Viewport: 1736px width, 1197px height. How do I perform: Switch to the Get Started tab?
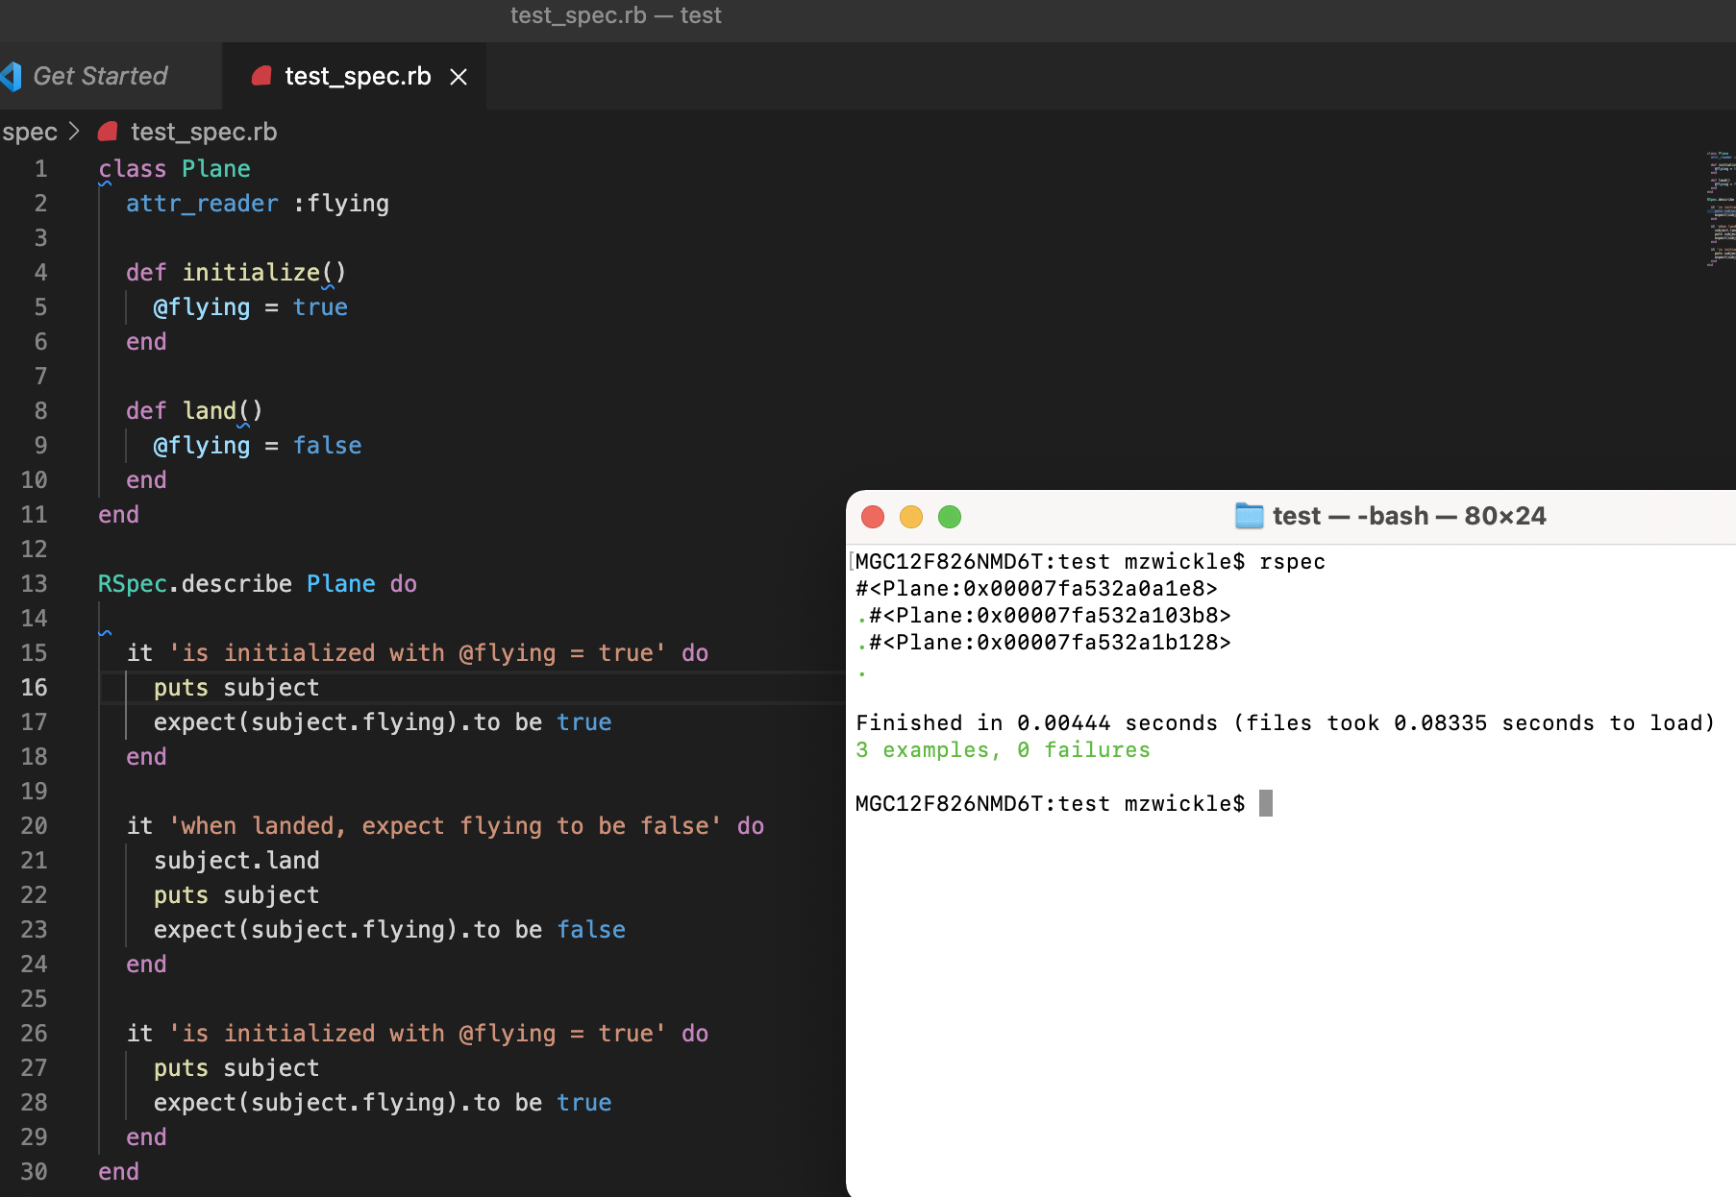click(x=99, y=76)
